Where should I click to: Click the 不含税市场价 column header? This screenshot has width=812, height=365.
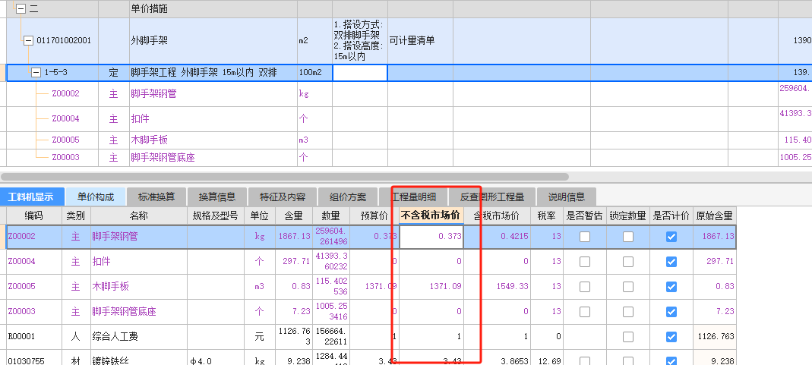(x=431, y=216)
